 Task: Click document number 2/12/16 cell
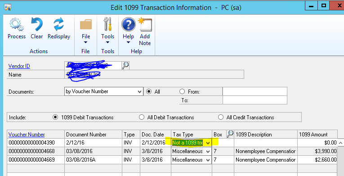click(94, 143)
